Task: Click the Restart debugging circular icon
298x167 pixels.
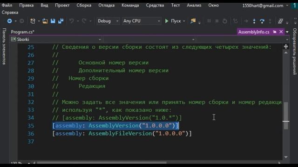Action: (x=225, y=21)
